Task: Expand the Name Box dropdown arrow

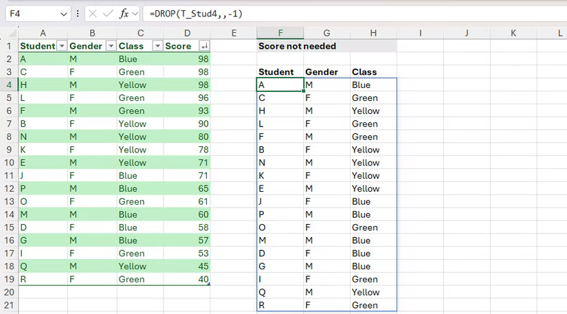Action: tap(64, 14)
